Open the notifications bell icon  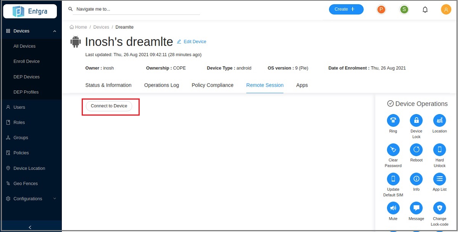425,10
